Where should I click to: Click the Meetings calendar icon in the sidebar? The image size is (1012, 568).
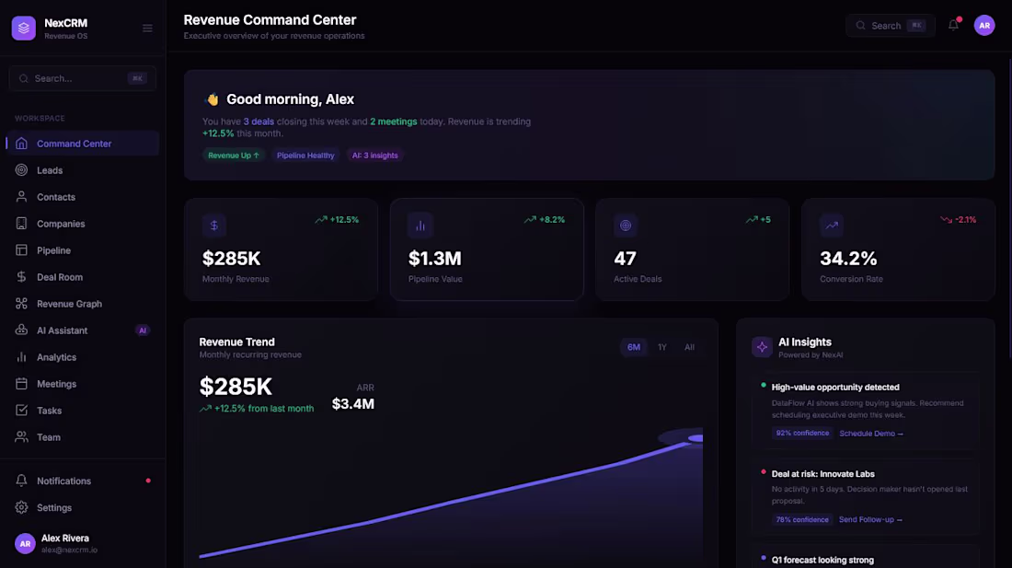click(21, 384)
